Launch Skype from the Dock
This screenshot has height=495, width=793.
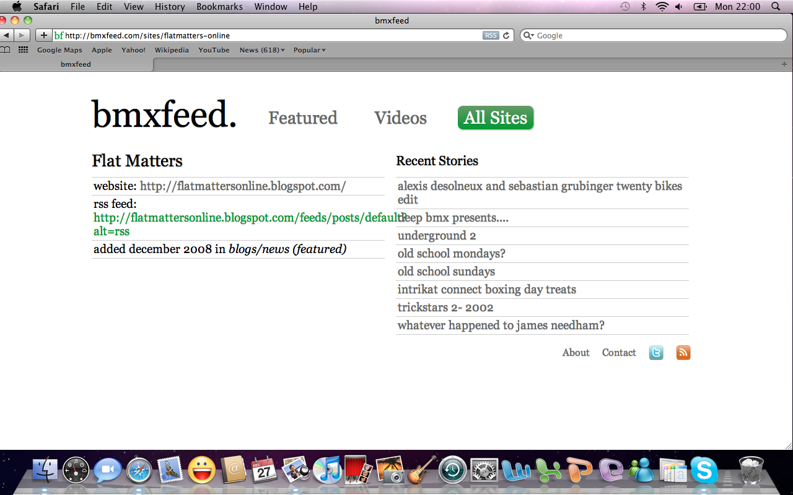click(704, 470)
